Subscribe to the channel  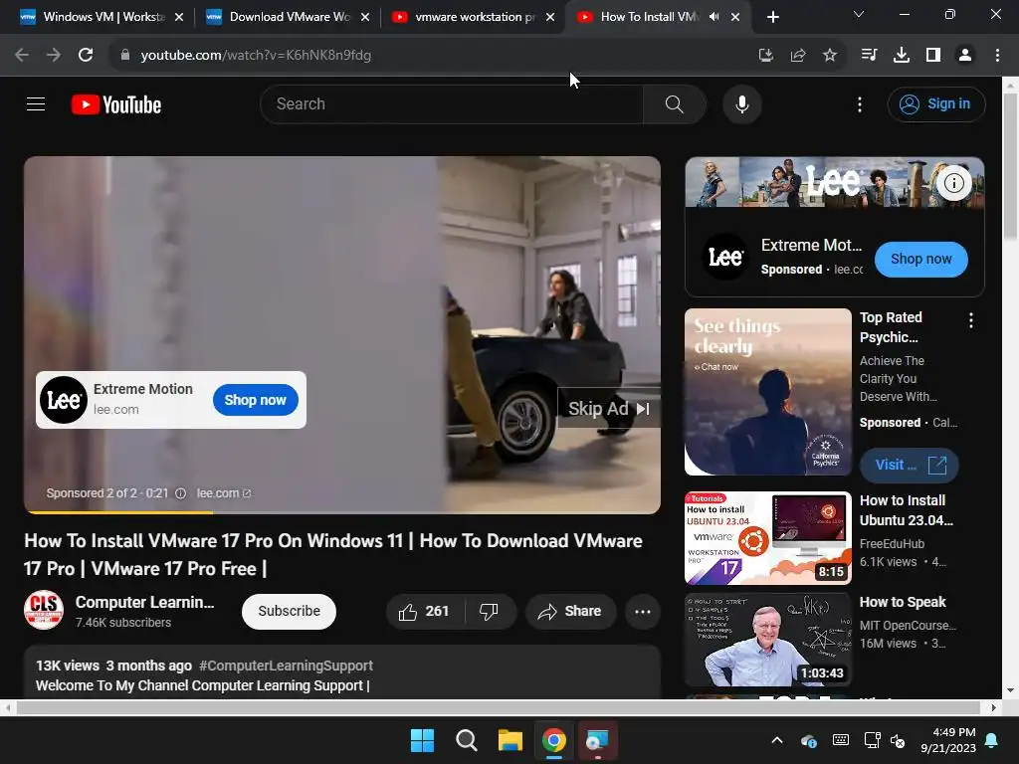tap(290, 612)
